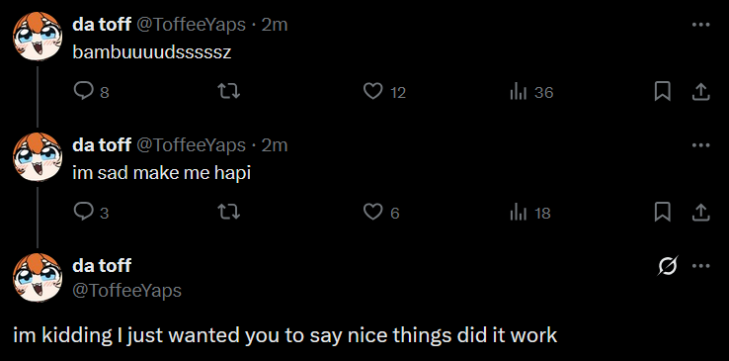The image size is (729, 361).
Task: Open da toff profile name on main tweet
Action: pos(102,266)
